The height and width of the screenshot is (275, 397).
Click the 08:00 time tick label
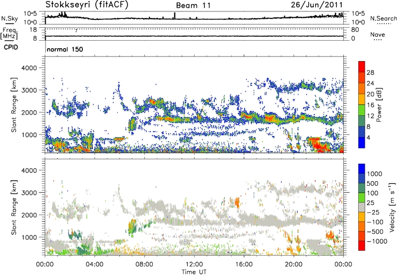click(x=144, y=264)
